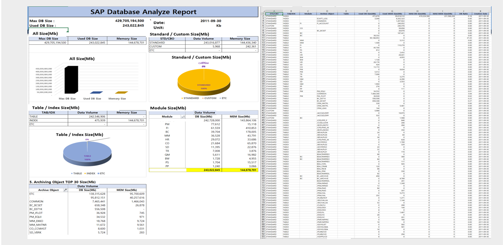The image size is (503, 245).
Task: Select column D header in data sheet
Action: coord(327,11)
